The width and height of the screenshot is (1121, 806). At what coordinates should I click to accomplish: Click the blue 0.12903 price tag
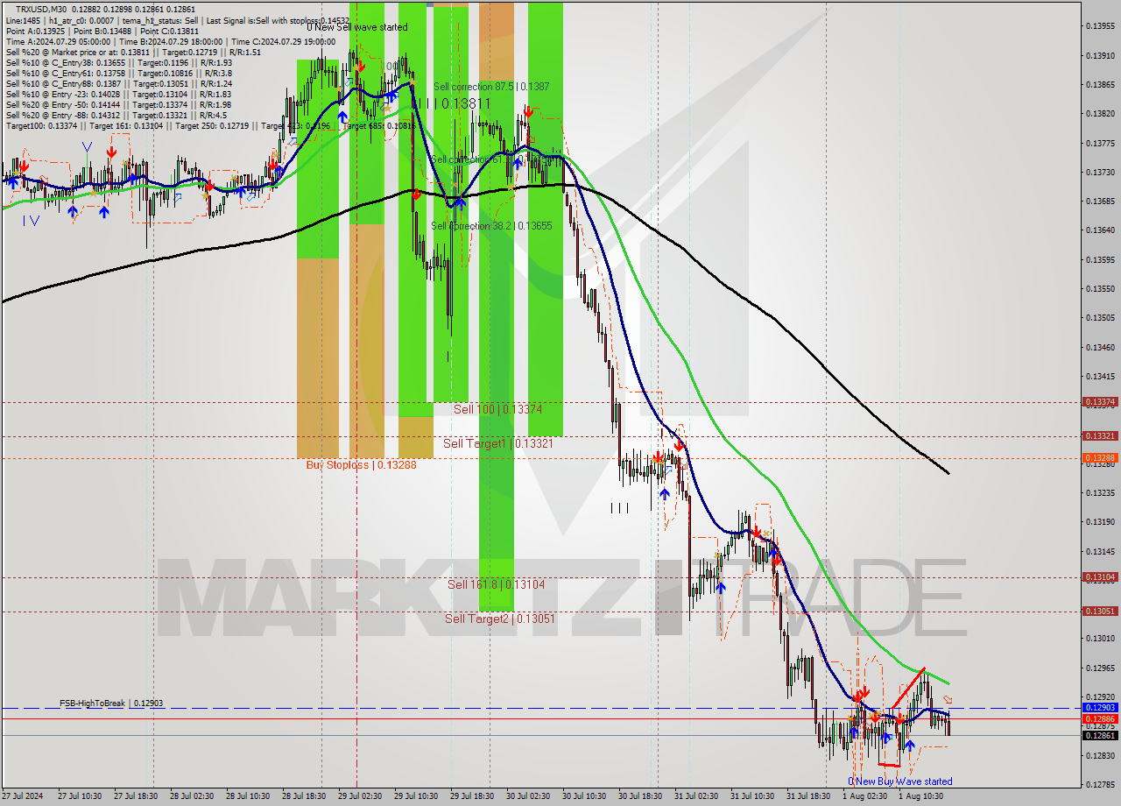[1100, 708]
